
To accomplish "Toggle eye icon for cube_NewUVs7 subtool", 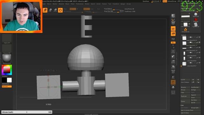I will click(199, 63).
